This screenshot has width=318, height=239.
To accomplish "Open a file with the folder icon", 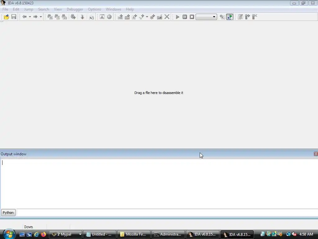I will [x=6, y=17].
